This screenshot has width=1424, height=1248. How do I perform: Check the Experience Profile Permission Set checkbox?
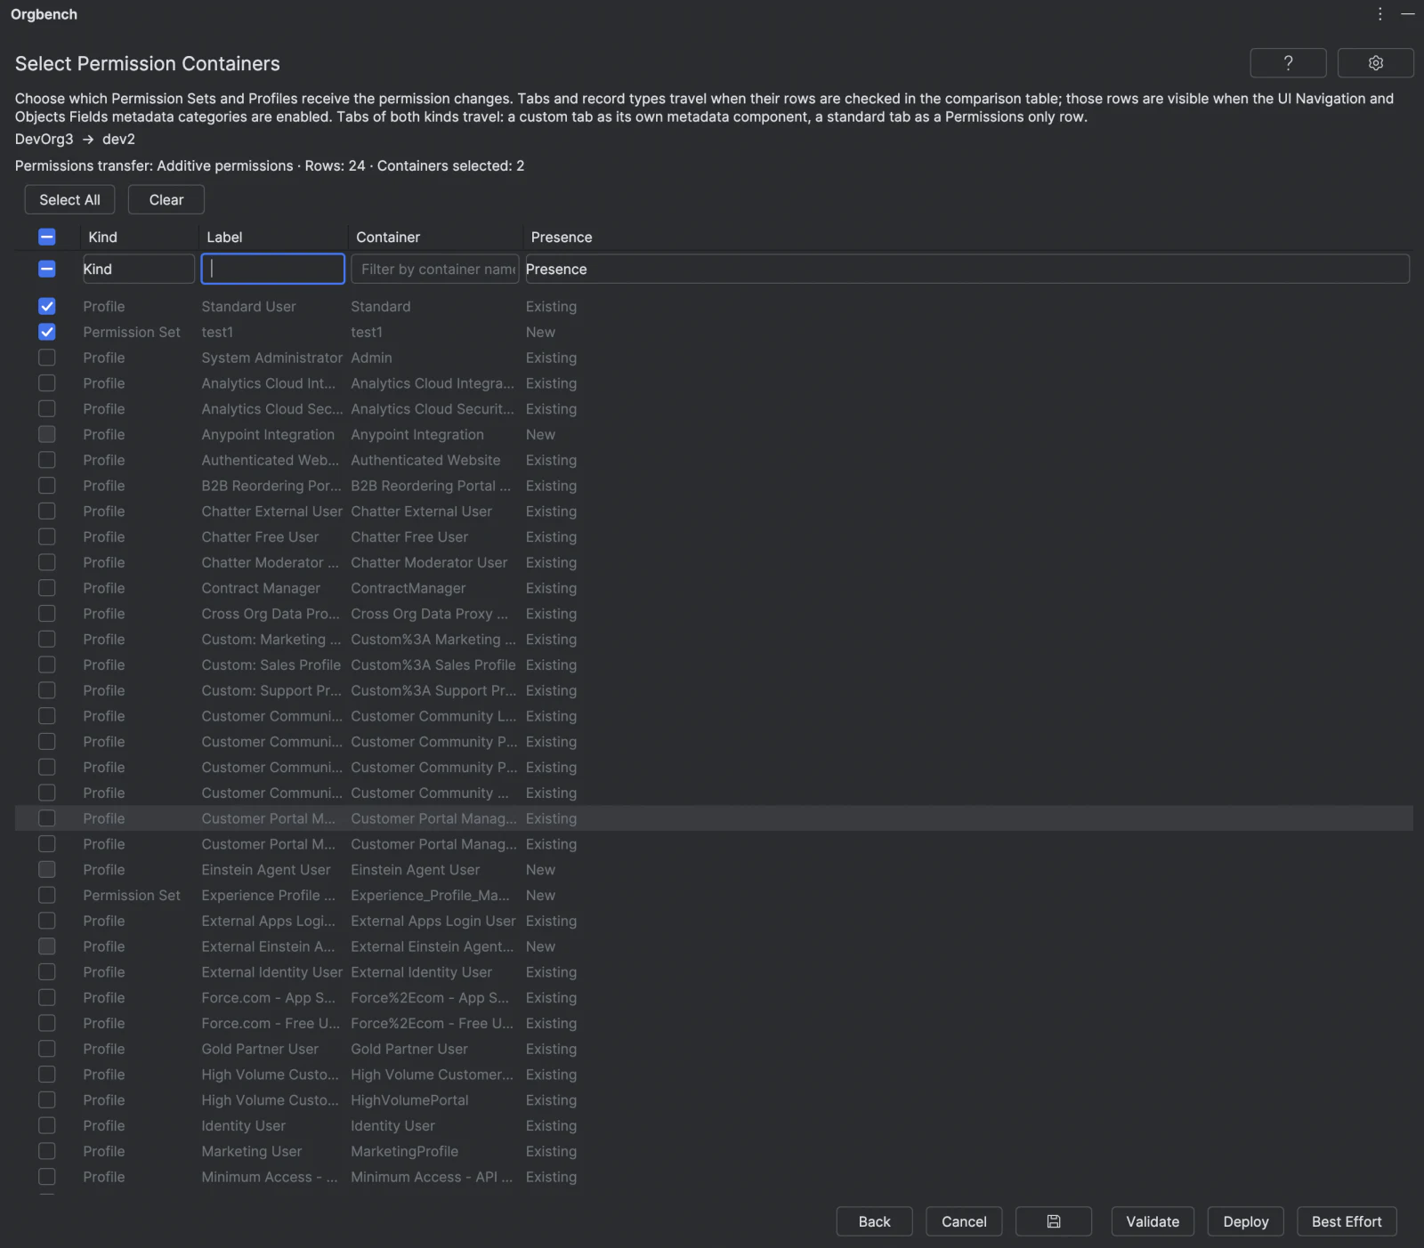[47, 895]
